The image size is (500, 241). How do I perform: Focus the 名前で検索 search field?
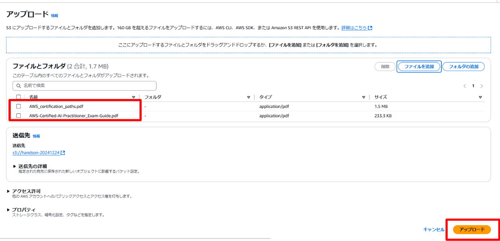(x=85, y=86)
